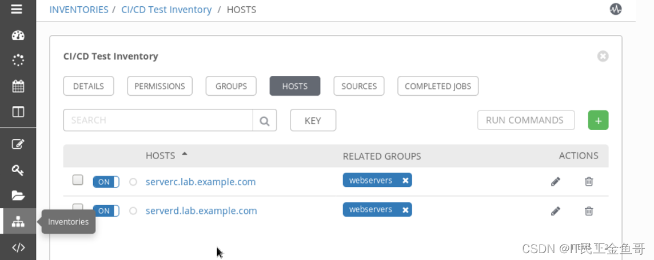This screenshot has width=654, height=260.
Task: Remove webservers group from serverd row
Action: tap(405, 210)
